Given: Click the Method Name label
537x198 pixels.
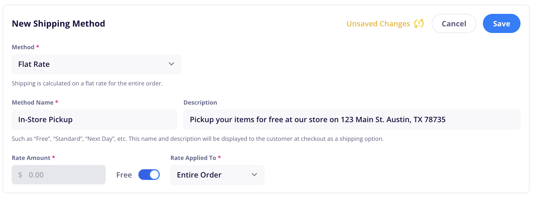Looking at the screenshot, I should pyautogui.click(x=33, y=102).
